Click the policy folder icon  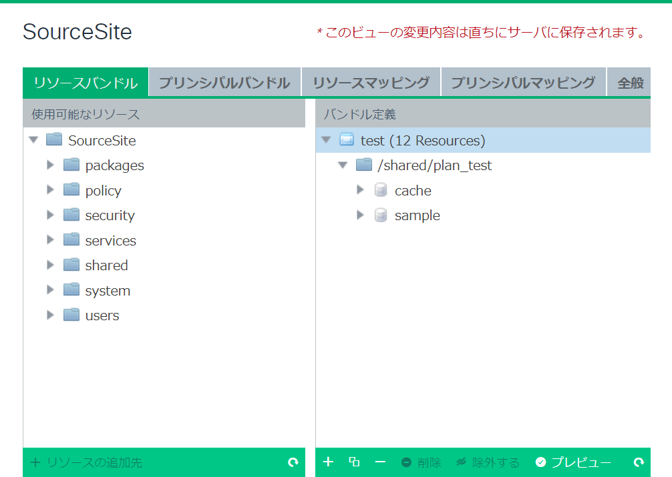(71, 189)
